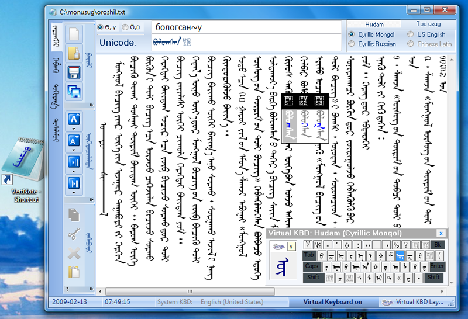Select the FVS1 variant header

click(x=288, y=100)
